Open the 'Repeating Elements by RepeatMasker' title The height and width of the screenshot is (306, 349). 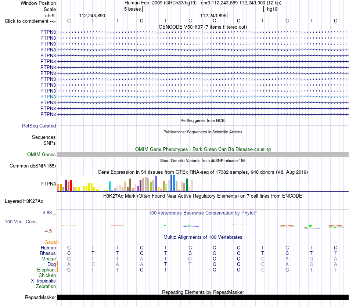point(203,292)
